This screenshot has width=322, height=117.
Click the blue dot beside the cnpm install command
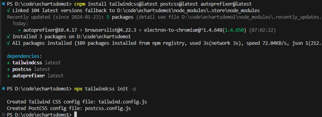click(x=3, y=4)
